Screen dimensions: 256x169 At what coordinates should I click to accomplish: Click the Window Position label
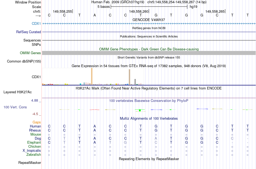click(28, 2)
